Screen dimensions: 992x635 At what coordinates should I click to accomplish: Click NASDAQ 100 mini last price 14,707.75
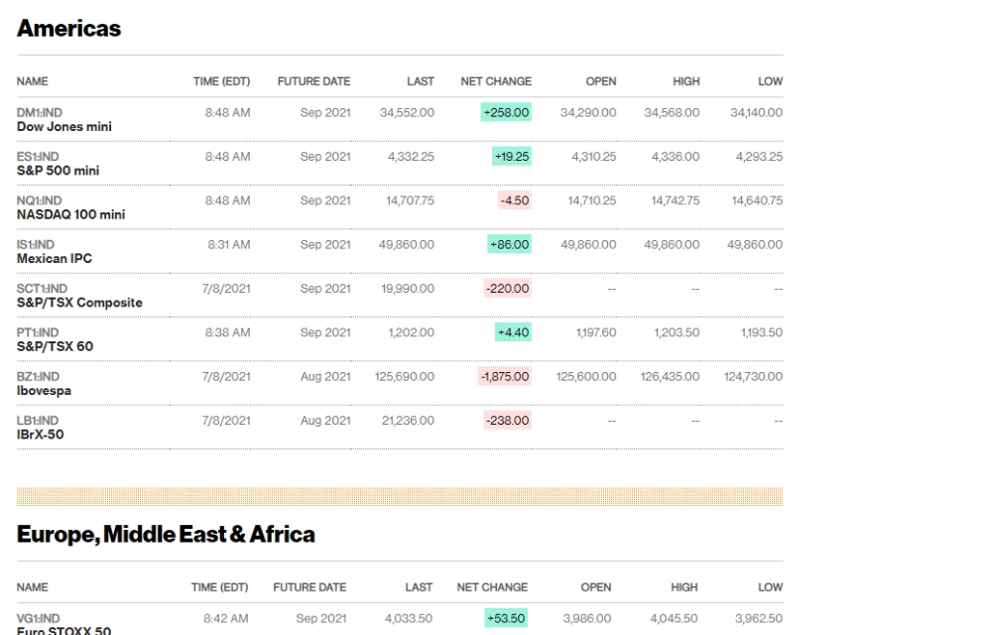(x=410, y=200)
